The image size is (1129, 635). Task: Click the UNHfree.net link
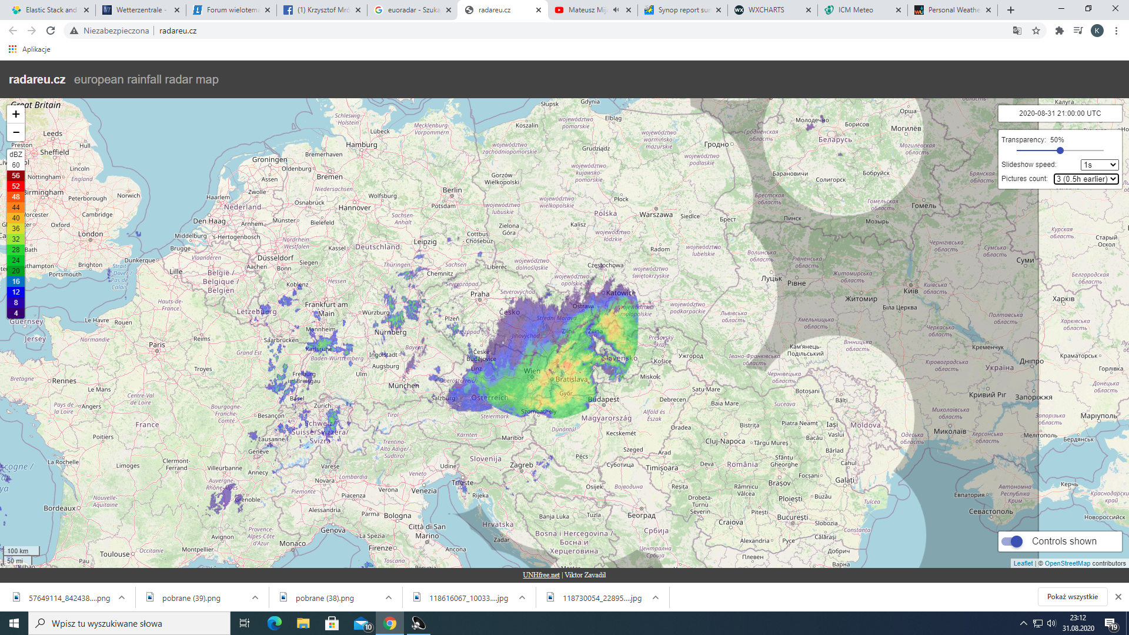541,575
